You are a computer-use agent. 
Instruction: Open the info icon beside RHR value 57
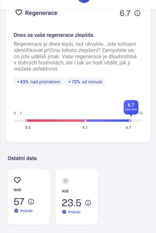click(31, 202)
